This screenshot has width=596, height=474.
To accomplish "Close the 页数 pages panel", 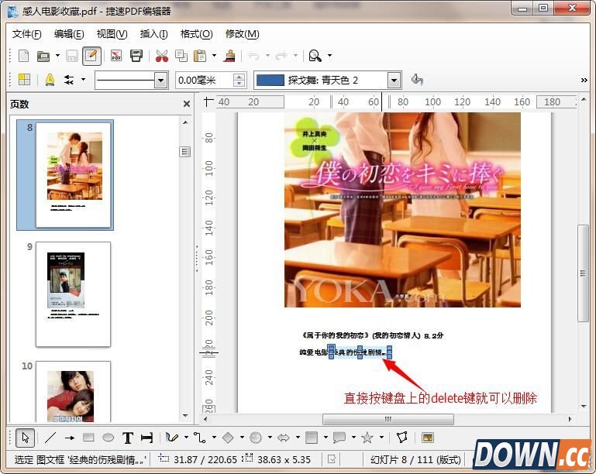I will pos(186,104).
